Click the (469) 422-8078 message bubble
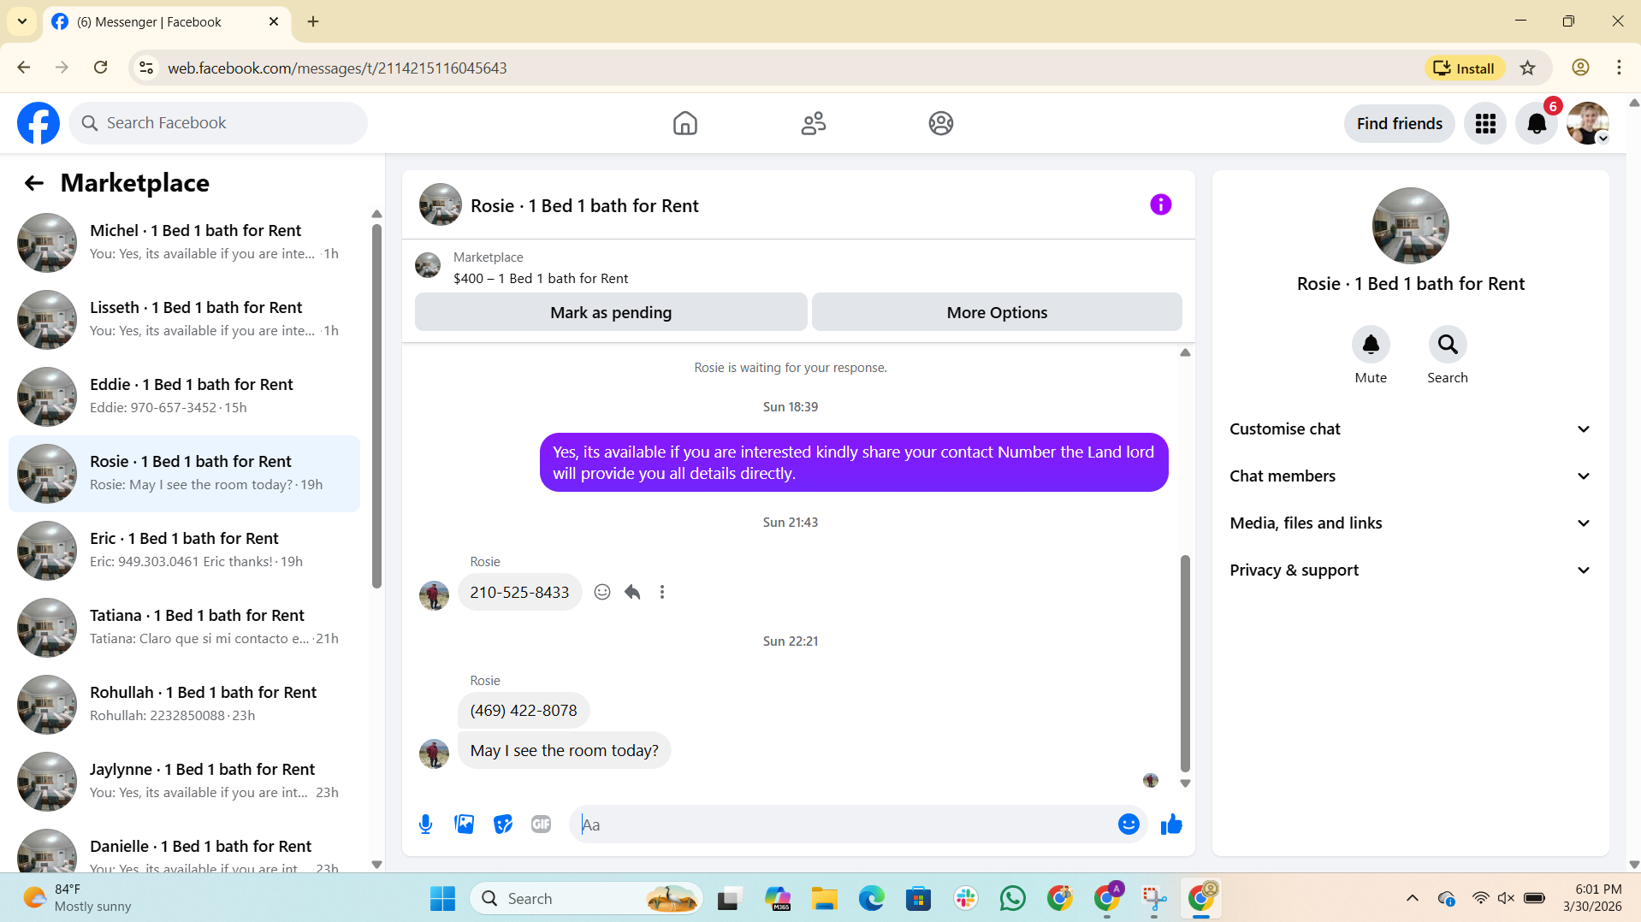Screen dimensions: 1641x922 point(524,711)
